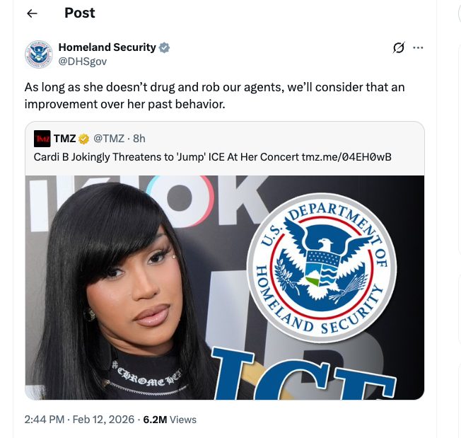Viewport: 461px width, 438px height.
Task: Open the @DHSgov handle link
Action: pyautogui.click(x=83, y=62)
